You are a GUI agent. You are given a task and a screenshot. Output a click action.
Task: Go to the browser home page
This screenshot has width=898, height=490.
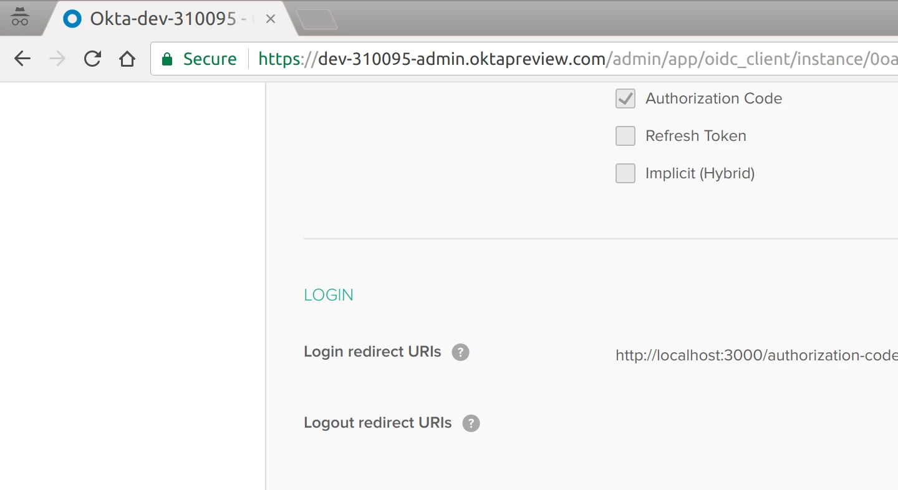tap(127, 59)
